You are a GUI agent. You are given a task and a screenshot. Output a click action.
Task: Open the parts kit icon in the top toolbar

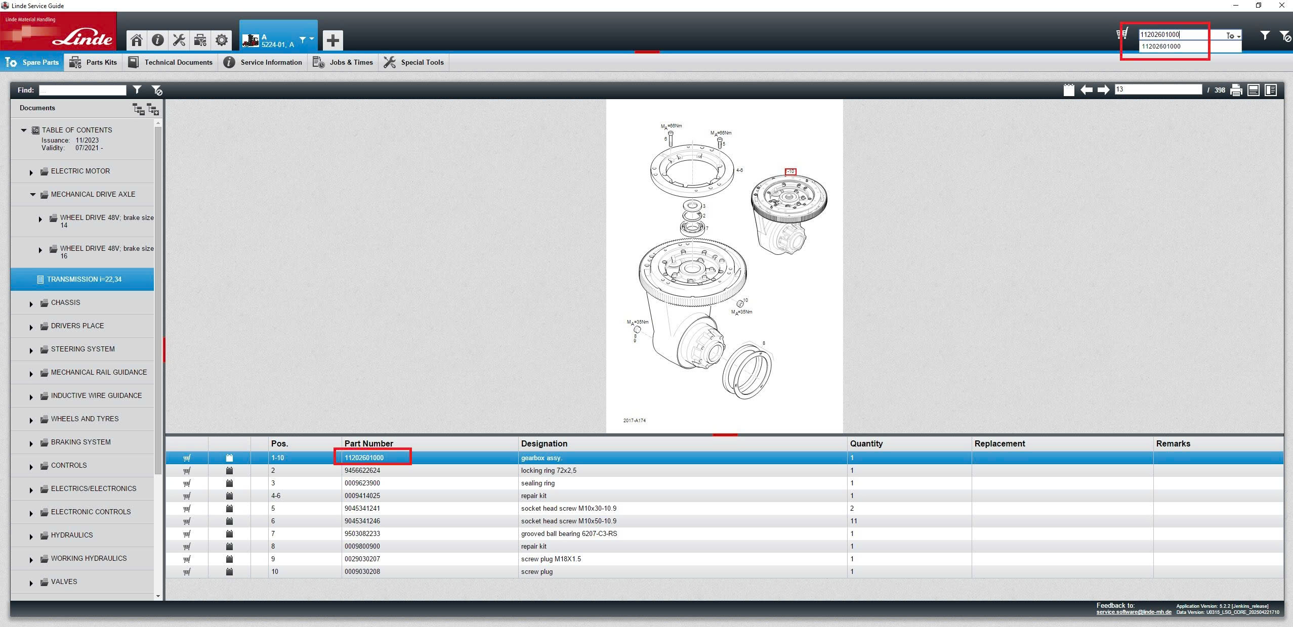point(200,40)
